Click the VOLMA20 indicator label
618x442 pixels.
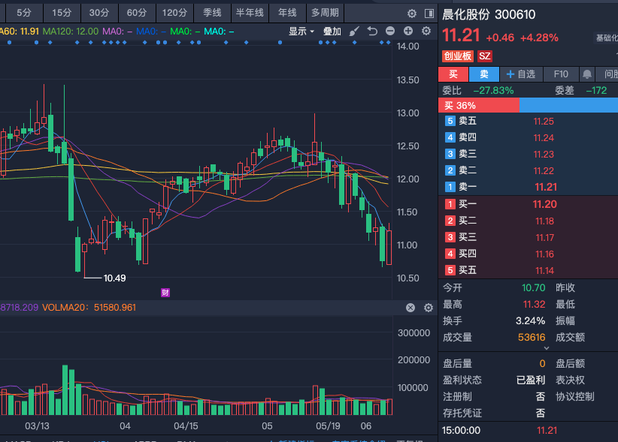click(x=89, y=308)
